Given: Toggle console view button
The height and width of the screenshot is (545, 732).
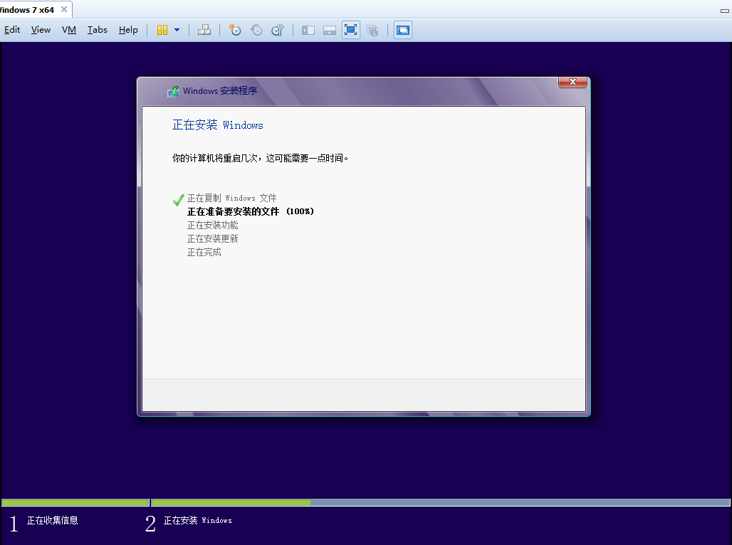Looking at the screenshot, I should pyautogui.click(x=403, y=31).
